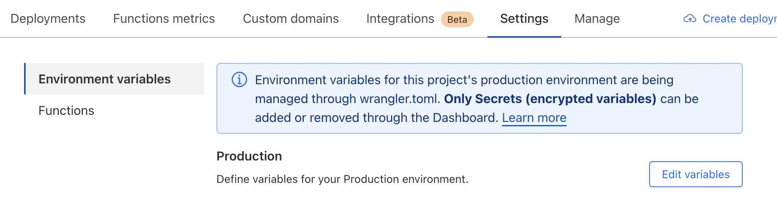Image resolution: width=777 pixels, height=199 pixels.
Task: Switch to the Functions metrics tab
Action: pos(164,18)
